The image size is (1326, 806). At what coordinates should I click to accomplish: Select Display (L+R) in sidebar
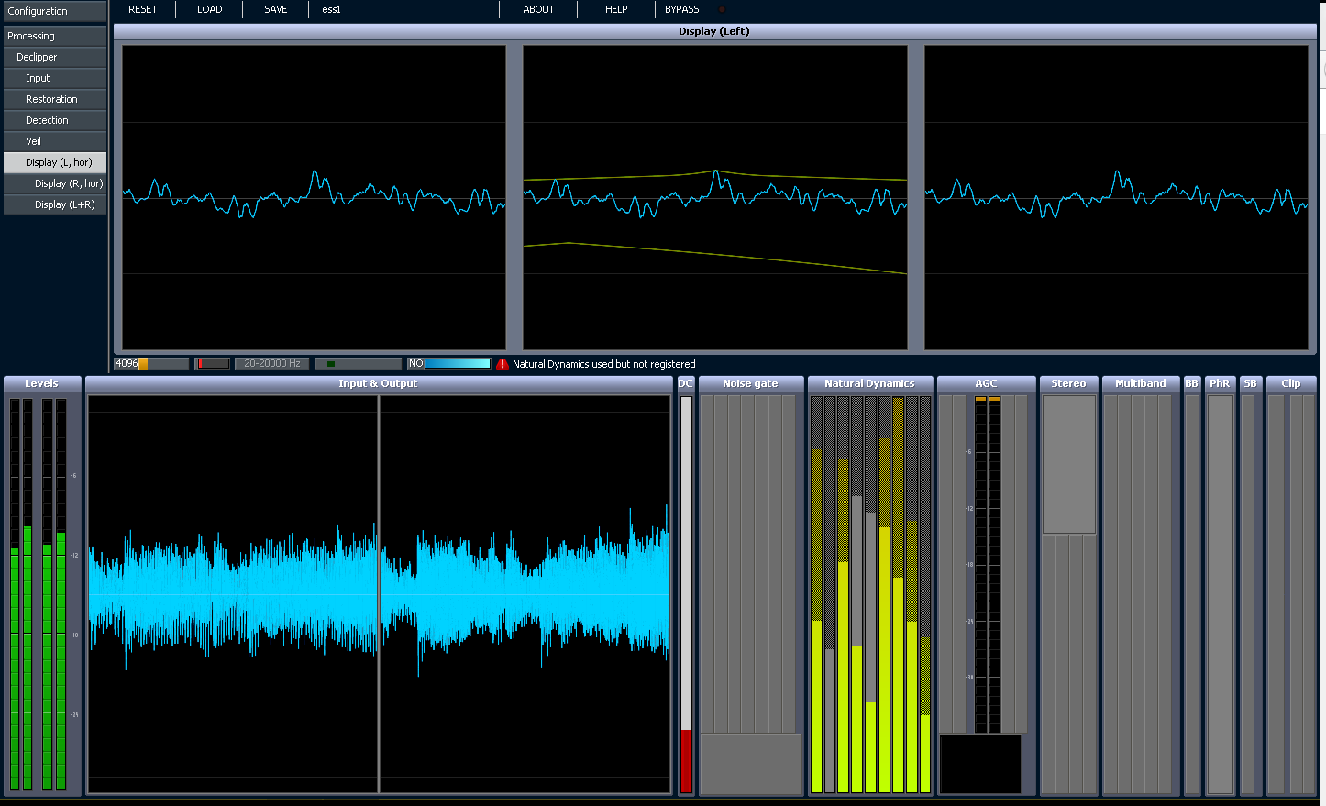coord(55,204)
